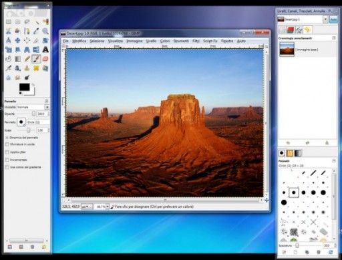
Task: Open the Pennelli brushes panel menu arrow
Action: point(334,160)
